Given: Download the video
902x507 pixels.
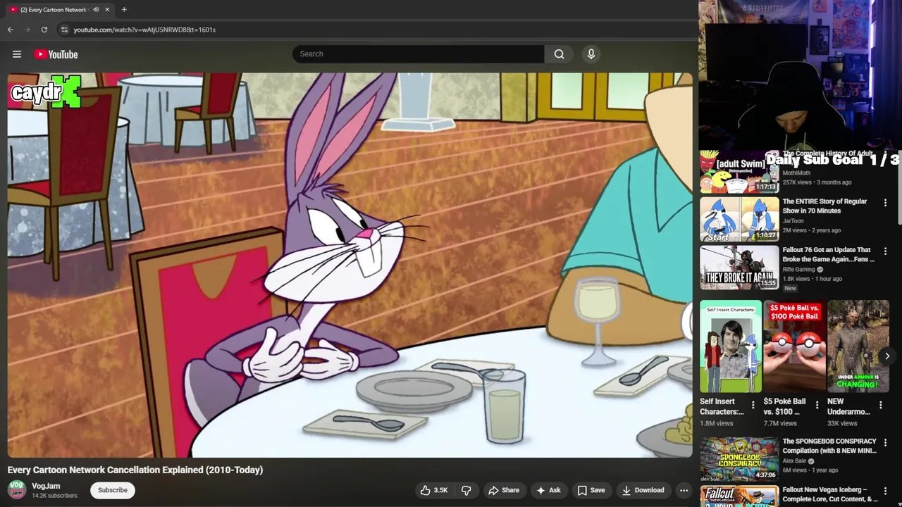Looking at the screenshot, I should coord(643,490).
